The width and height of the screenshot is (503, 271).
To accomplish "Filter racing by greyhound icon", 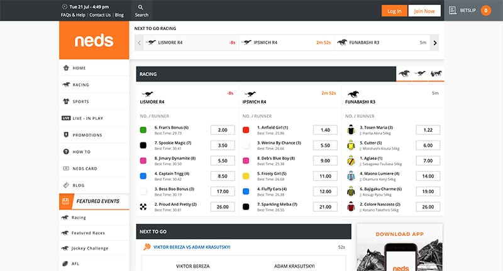I will click(x=420, y=74).
